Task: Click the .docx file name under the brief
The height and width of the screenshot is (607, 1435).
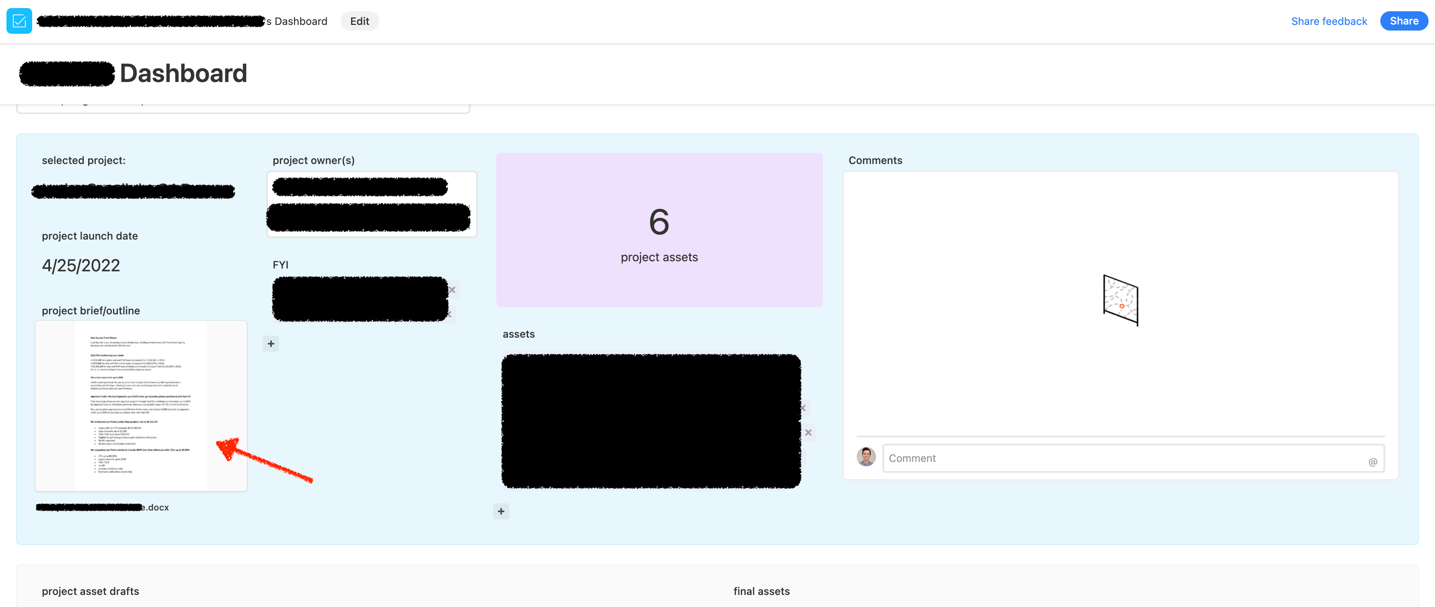Action: coord(103,507)
